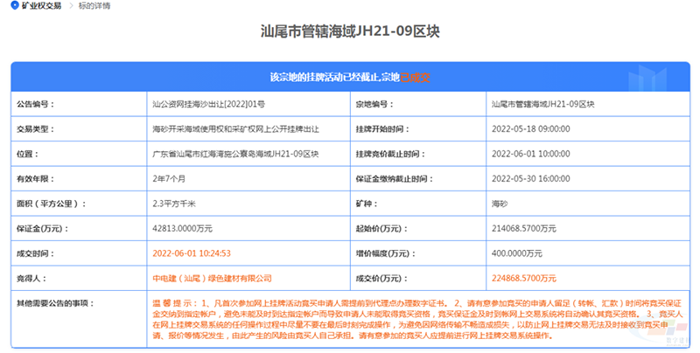This screenshot has height=353, width=700.
Task: Click the deal time 2022-06-01 10:24:53
Action: 192,253
